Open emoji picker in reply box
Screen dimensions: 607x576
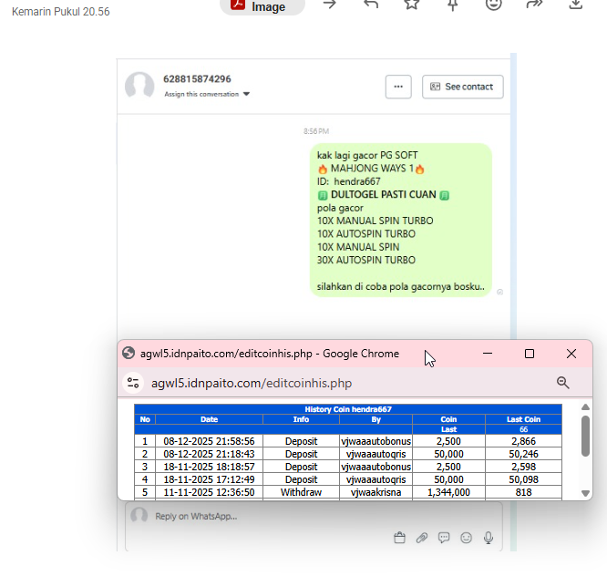(x=466, y=538)
